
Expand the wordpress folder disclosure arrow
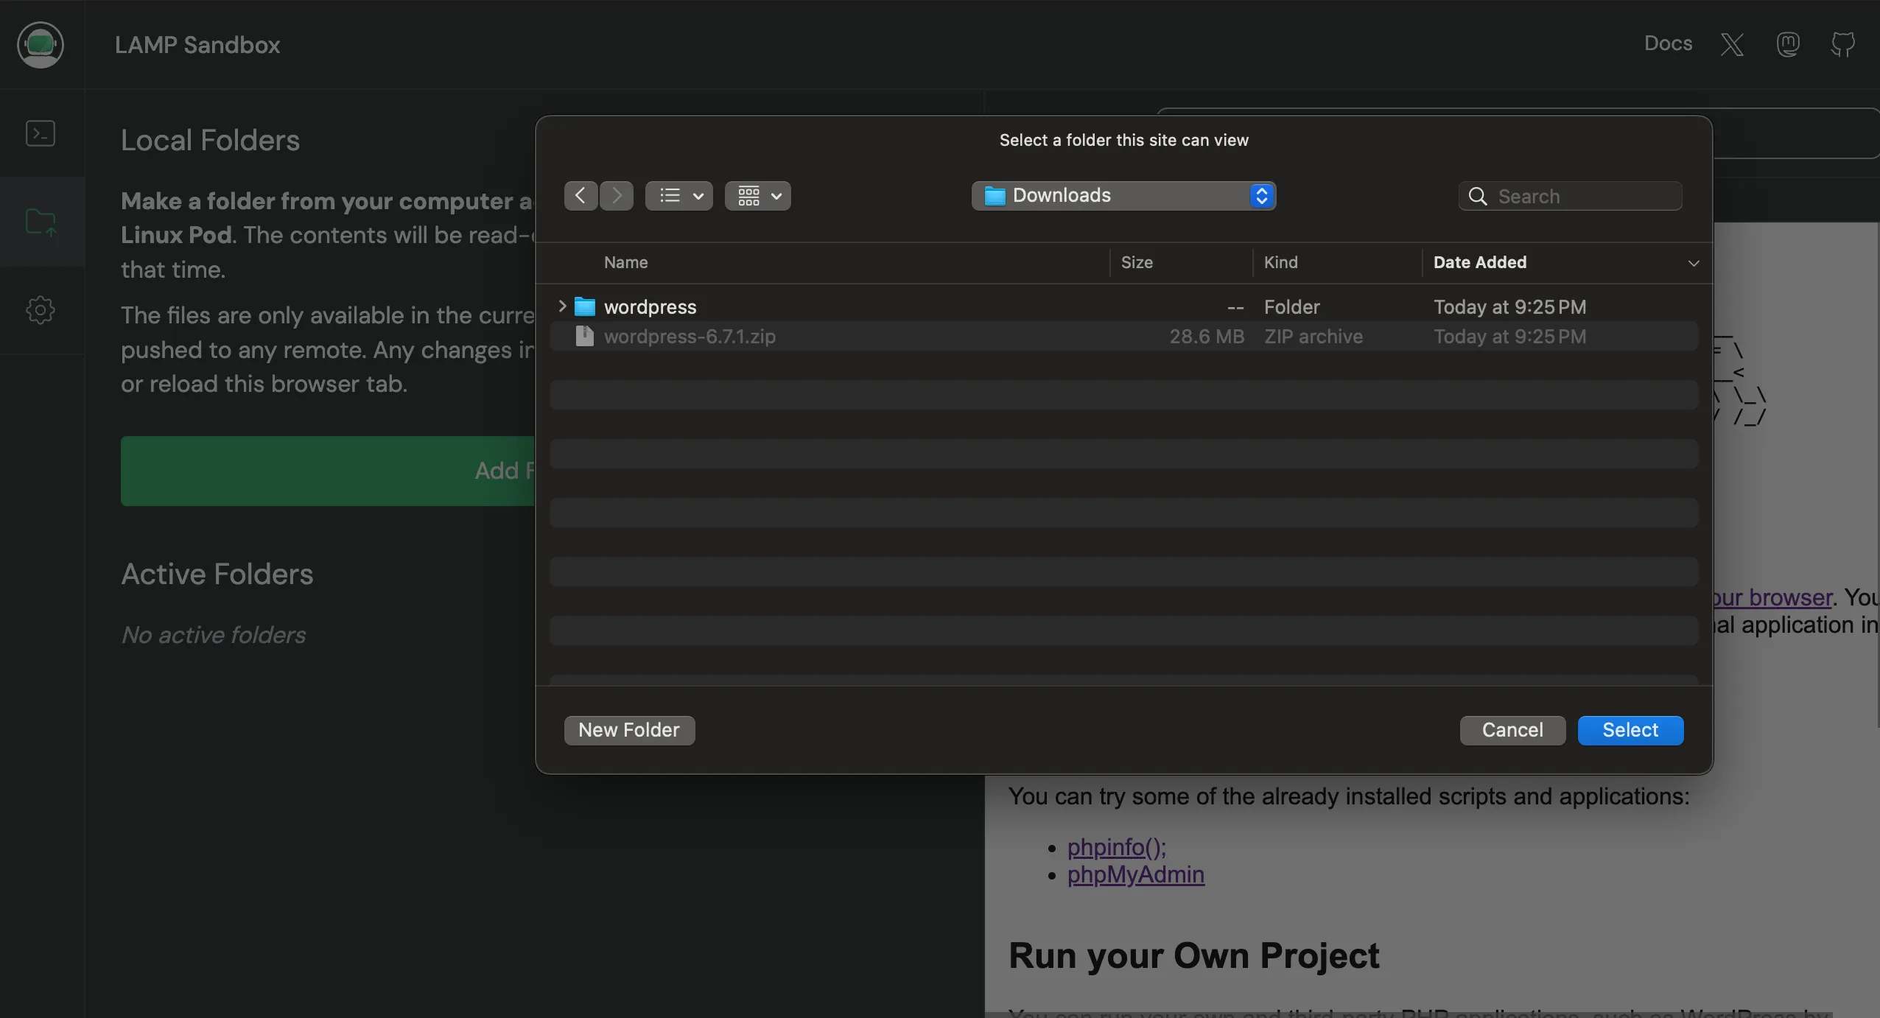point(562,306)
